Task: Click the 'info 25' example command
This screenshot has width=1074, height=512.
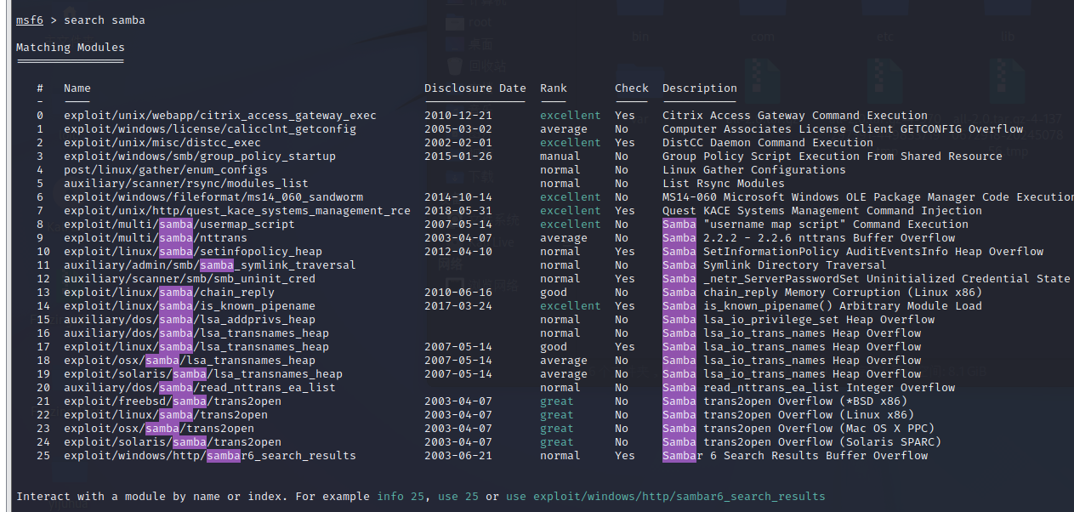Action: click(x=401, y=496)
